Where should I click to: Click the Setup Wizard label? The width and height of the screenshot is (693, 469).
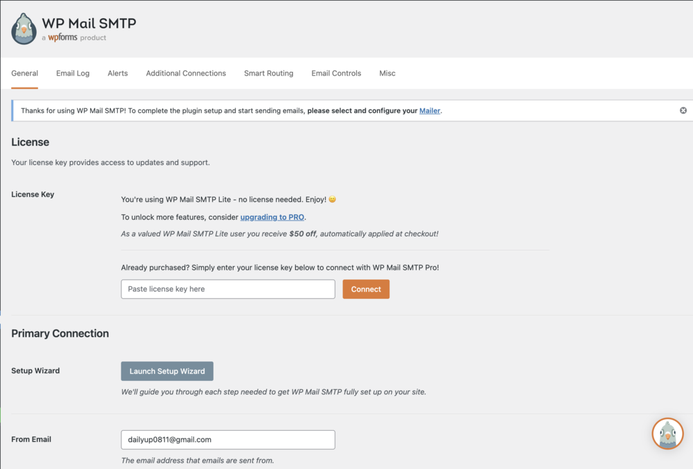pyautogui.click(x=35, y=370)
